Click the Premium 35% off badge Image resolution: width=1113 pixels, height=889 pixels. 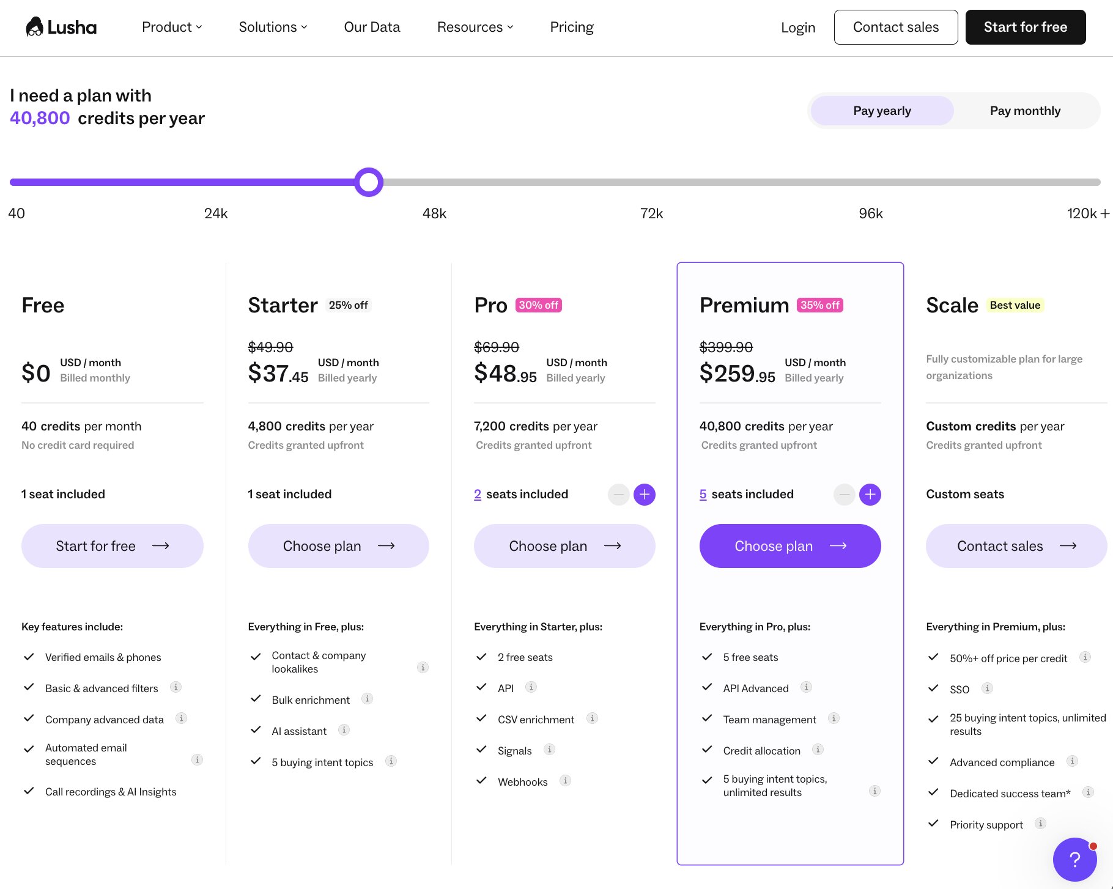tap(820, 305)
